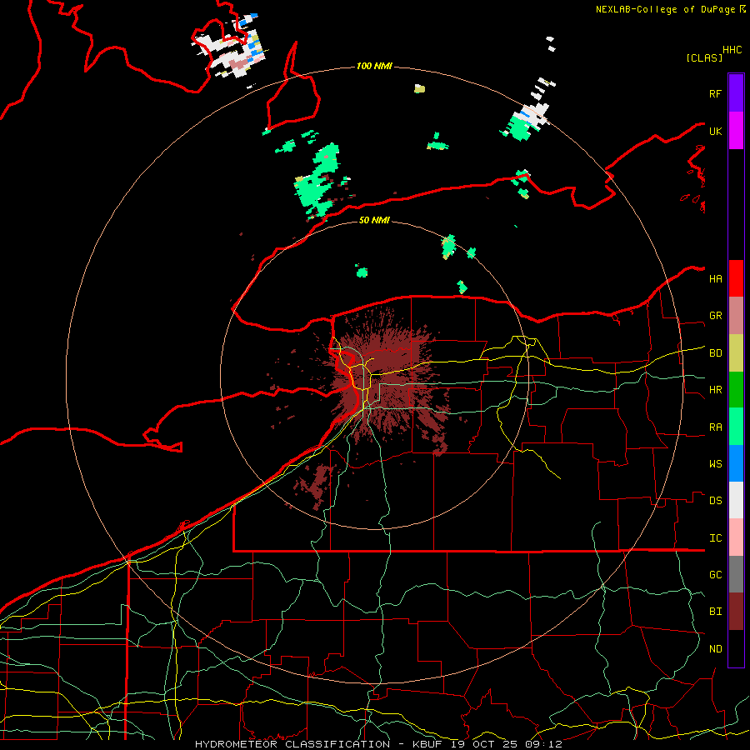Image resolution: width=750 pixels, height=750 pixels.
Task: Click the BD legend label
Action: coord(715,353)
